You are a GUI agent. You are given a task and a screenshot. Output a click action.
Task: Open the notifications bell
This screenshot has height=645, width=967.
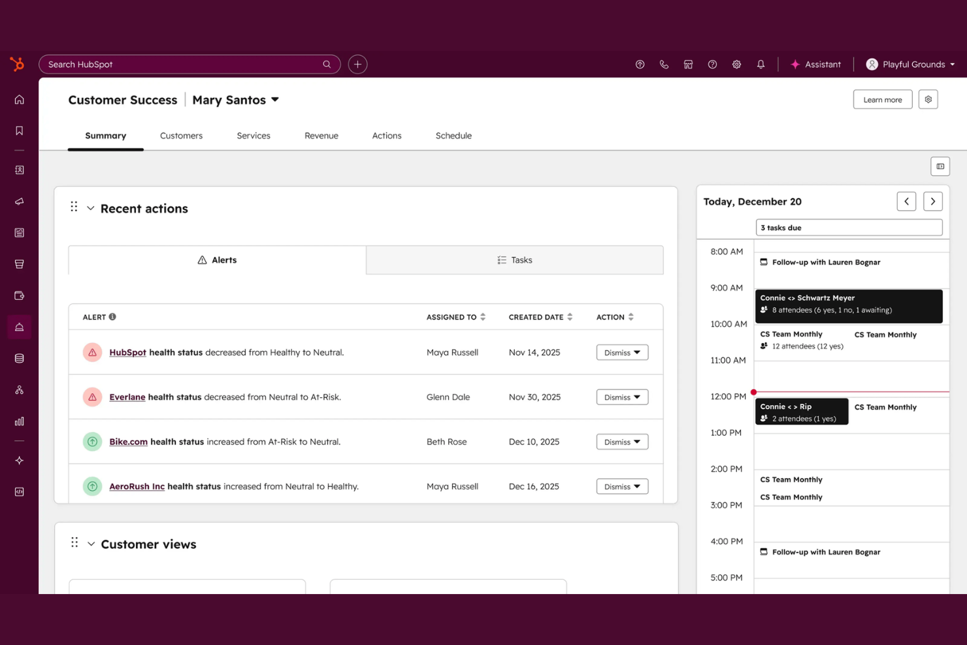point(761,64)
